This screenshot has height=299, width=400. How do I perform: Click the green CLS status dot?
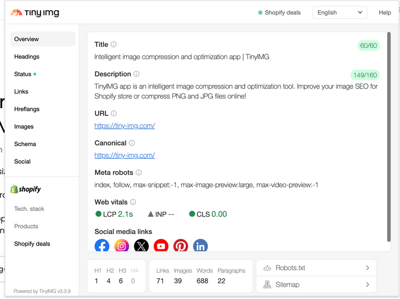pos(192,214)
